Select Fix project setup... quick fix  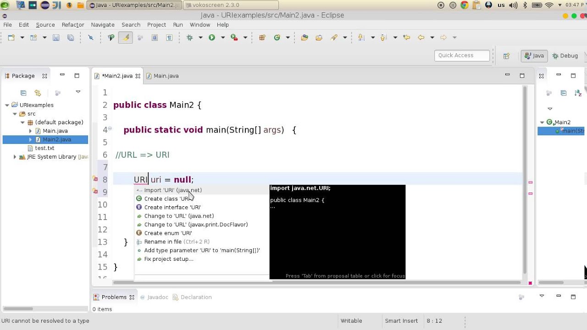(202, 259)
